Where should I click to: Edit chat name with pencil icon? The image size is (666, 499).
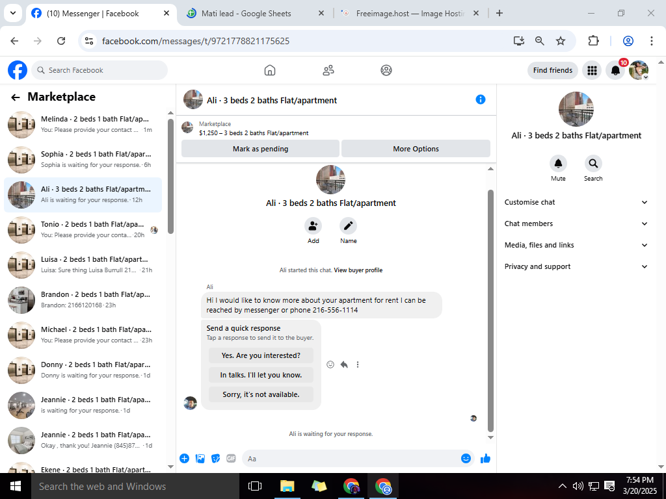[349, 225]
